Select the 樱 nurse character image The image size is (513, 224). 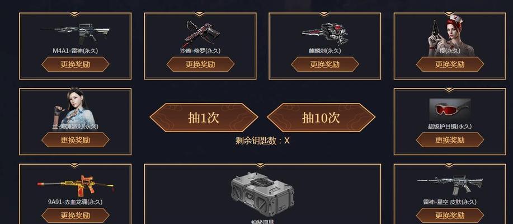click(x=445, y=35)
